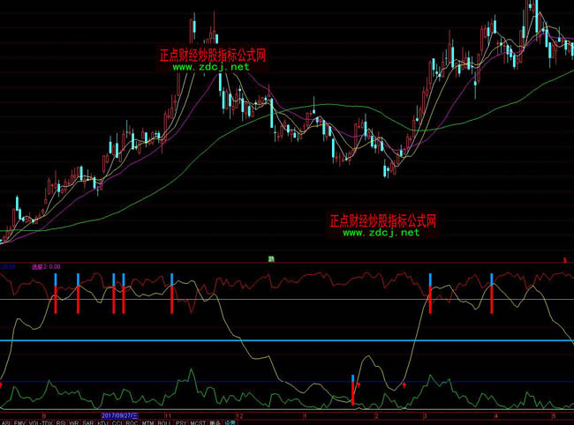Open the 设置 settings tab
This screenshot has height=425, width=574.
230,421
